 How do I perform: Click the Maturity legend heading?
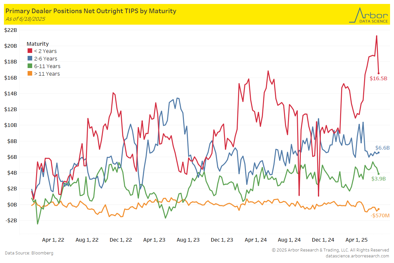coord(37,44)
